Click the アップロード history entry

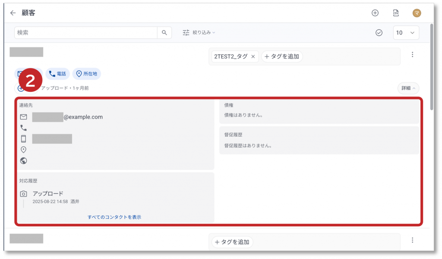pyautogui.click(x=48, y=193)
